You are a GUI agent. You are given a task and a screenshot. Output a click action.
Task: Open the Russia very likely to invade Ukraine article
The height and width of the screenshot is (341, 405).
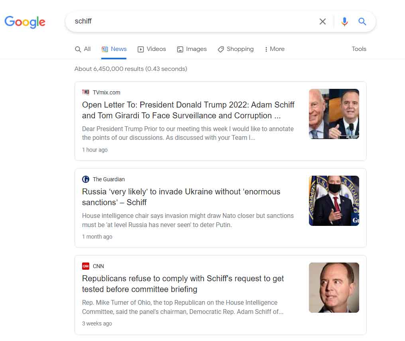click(x=181, y=197)
